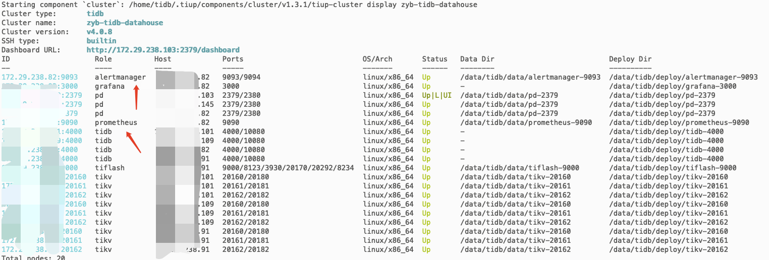
Task: Click the Host column header
Action: coord(163,59)
